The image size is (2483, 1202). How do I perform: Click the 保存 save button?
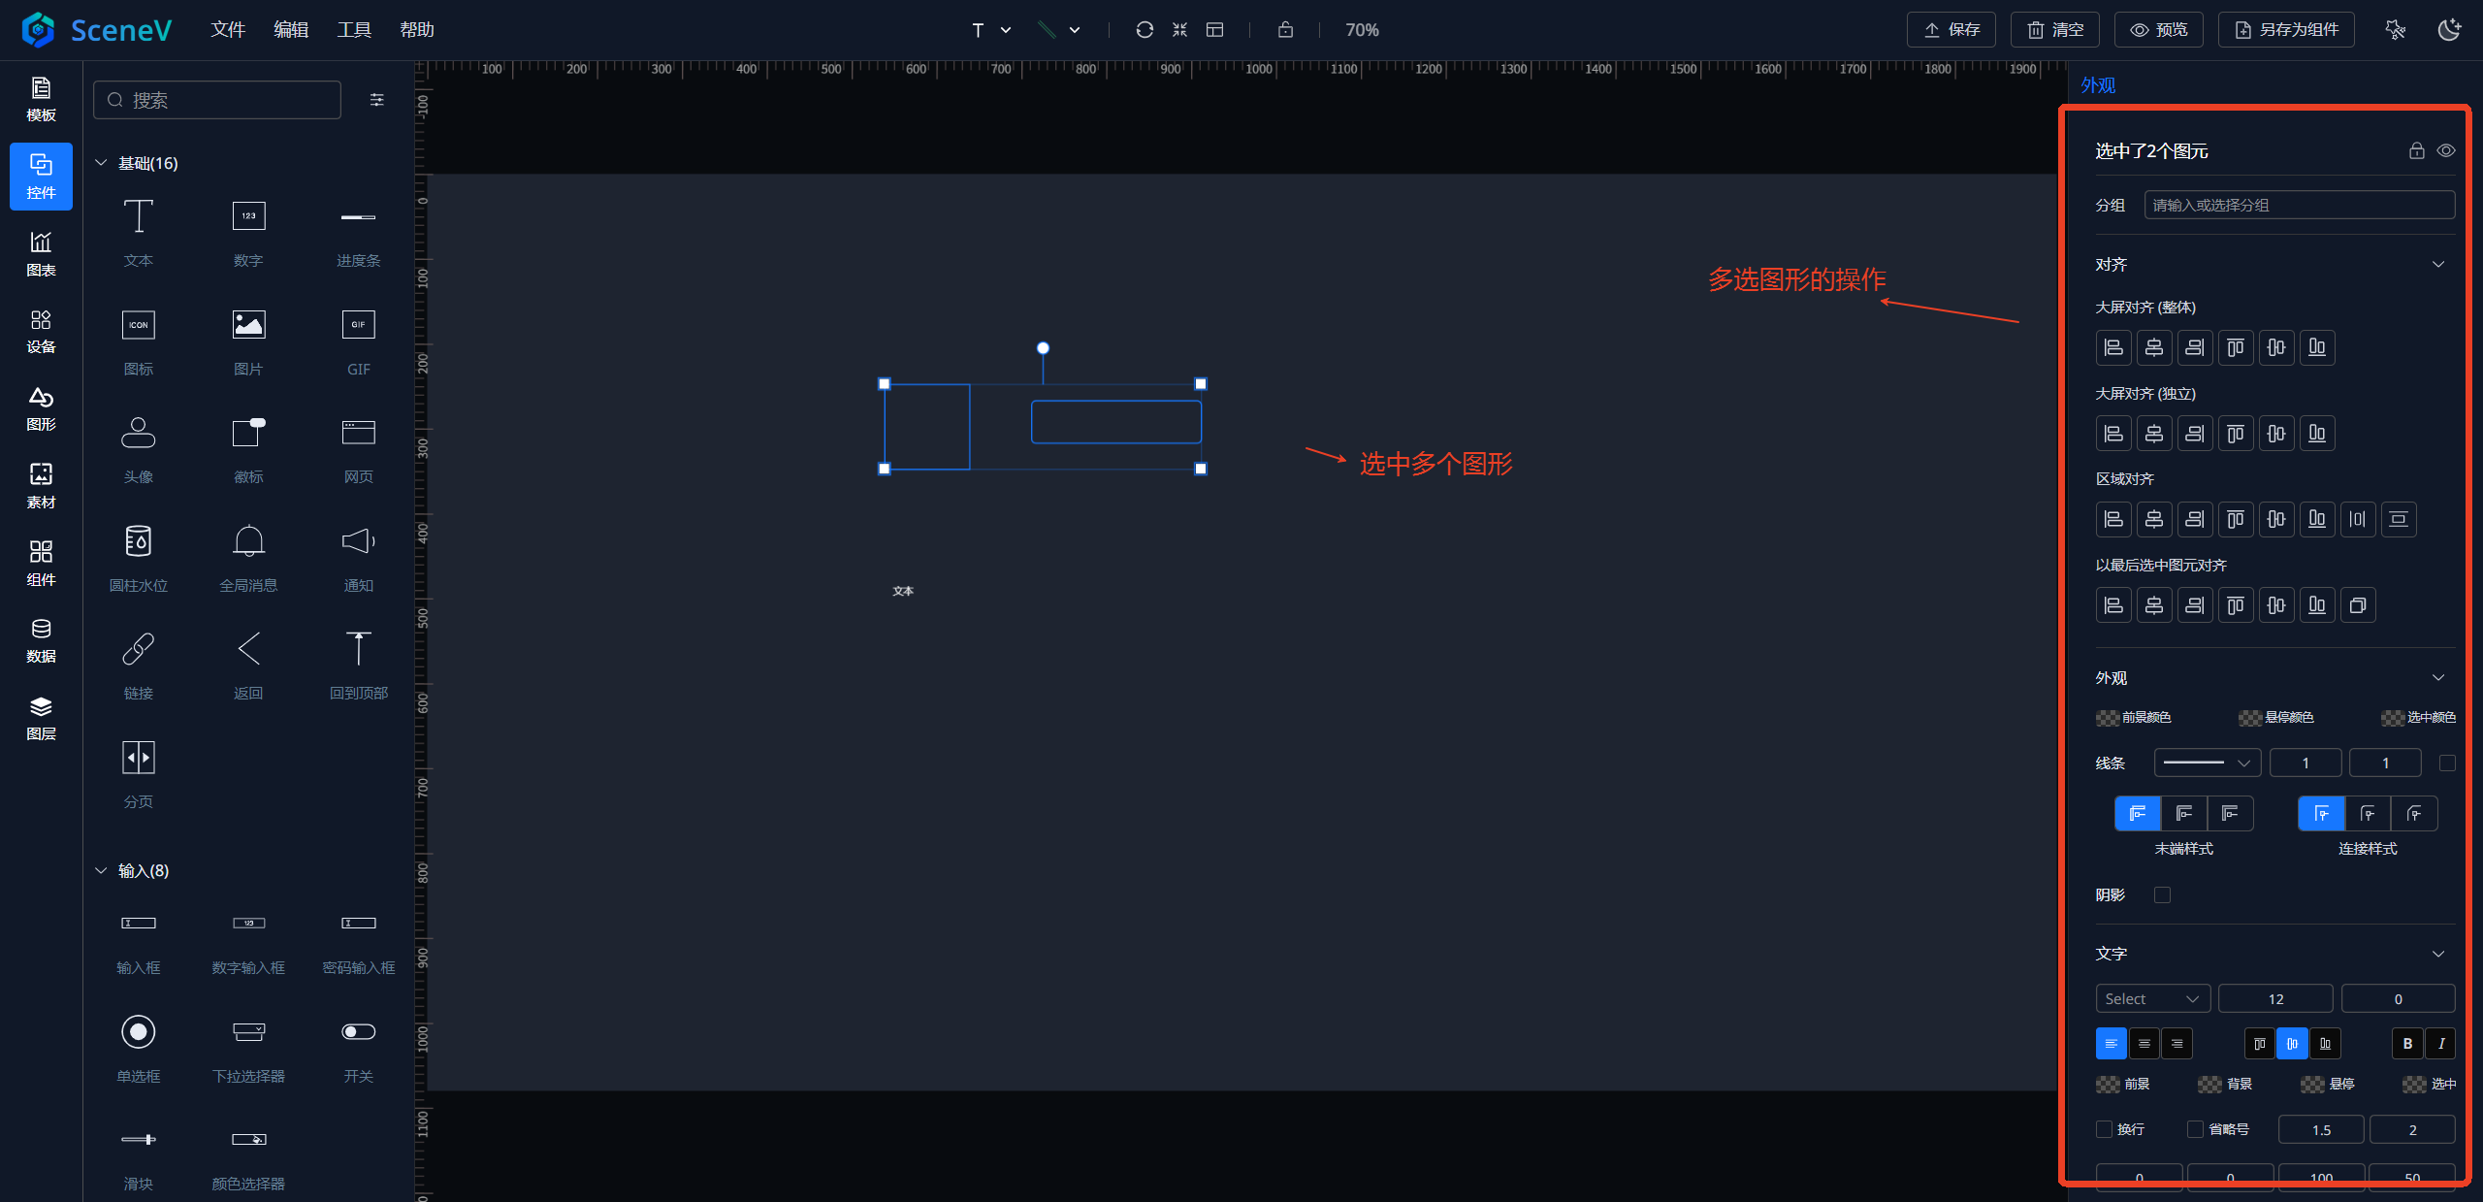tap(1951, 30)
